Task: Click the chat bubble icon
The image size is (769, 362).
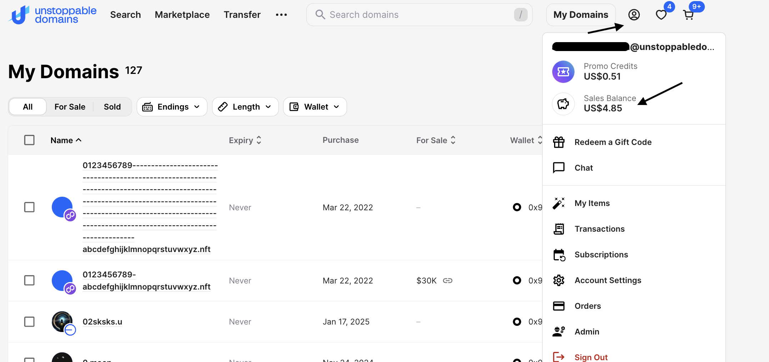Action: pyautogui.click(x=559, y=168)
